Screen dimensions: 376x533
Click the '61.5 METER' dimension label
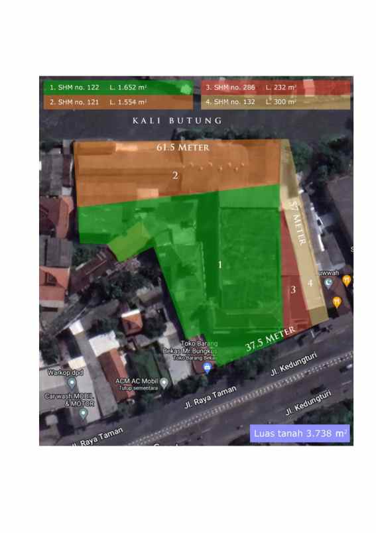tap(183, 148)
